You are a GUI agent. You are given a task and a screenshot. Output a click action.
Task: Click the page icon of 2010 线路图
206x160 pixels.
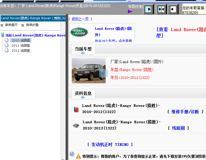point(7,40)
